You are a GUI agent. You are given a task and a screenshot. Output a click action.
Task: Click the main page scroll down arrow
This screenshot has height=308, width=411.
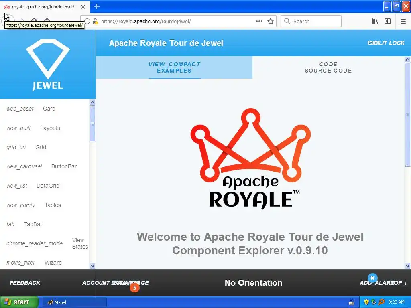[408, 266]
